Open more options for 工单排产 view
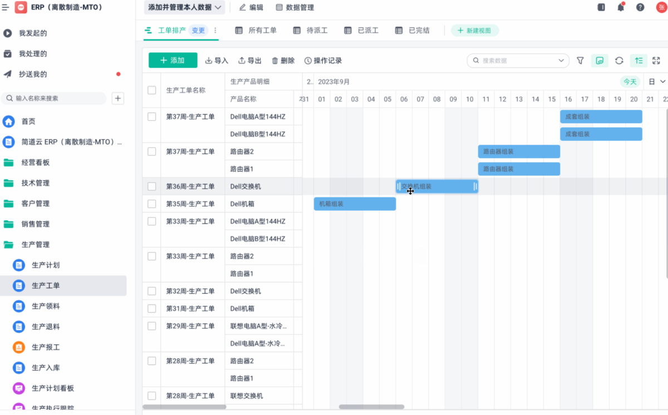668x415 pixels. tap(215, 31)
